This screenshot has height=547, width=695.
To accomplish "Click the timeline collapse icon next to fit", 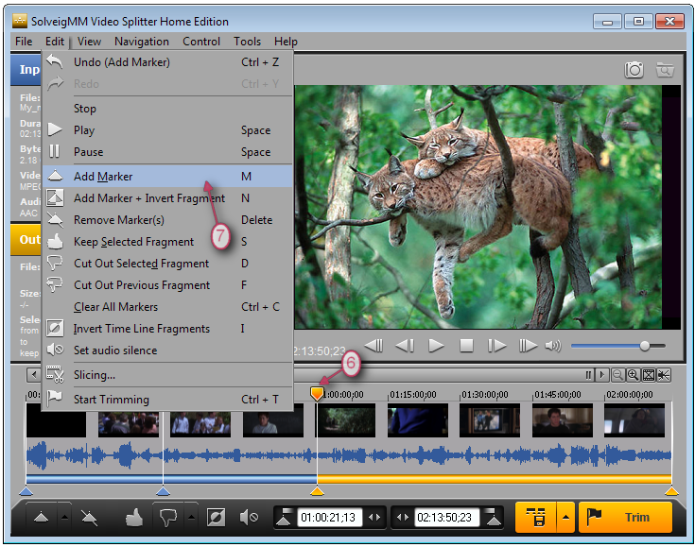I will pyautogui.click(x=664, y=375).
